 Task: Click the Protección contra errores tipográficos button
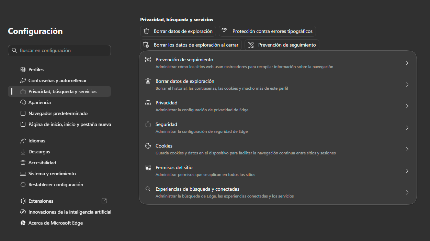pos(267,31)
